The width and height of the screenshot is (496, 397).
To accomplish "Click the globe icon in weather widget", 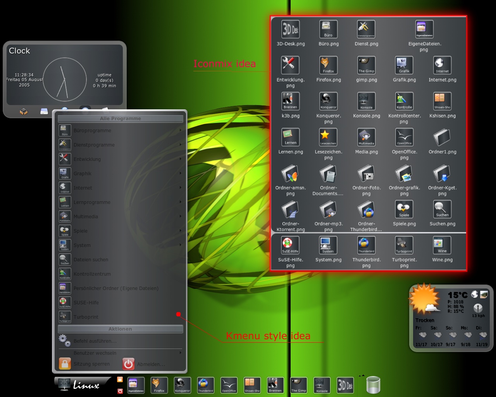I will click(474, 295).
